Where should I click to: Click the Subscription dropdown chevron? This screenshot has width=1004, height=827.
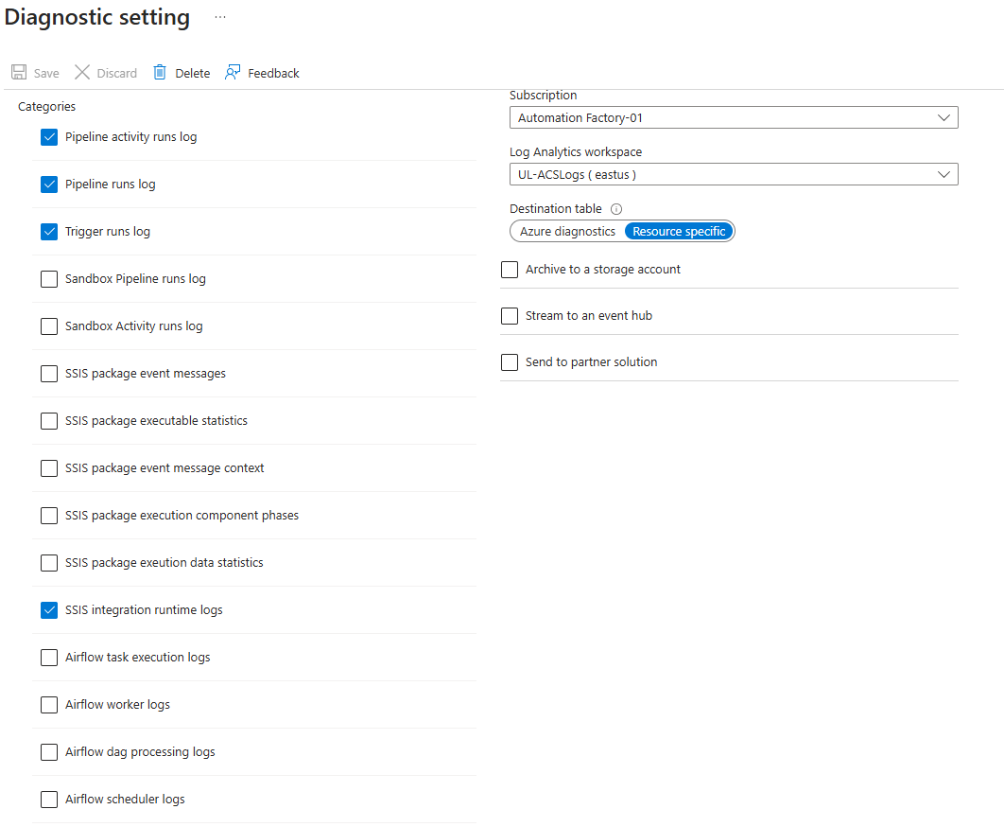tap(943, 118)
